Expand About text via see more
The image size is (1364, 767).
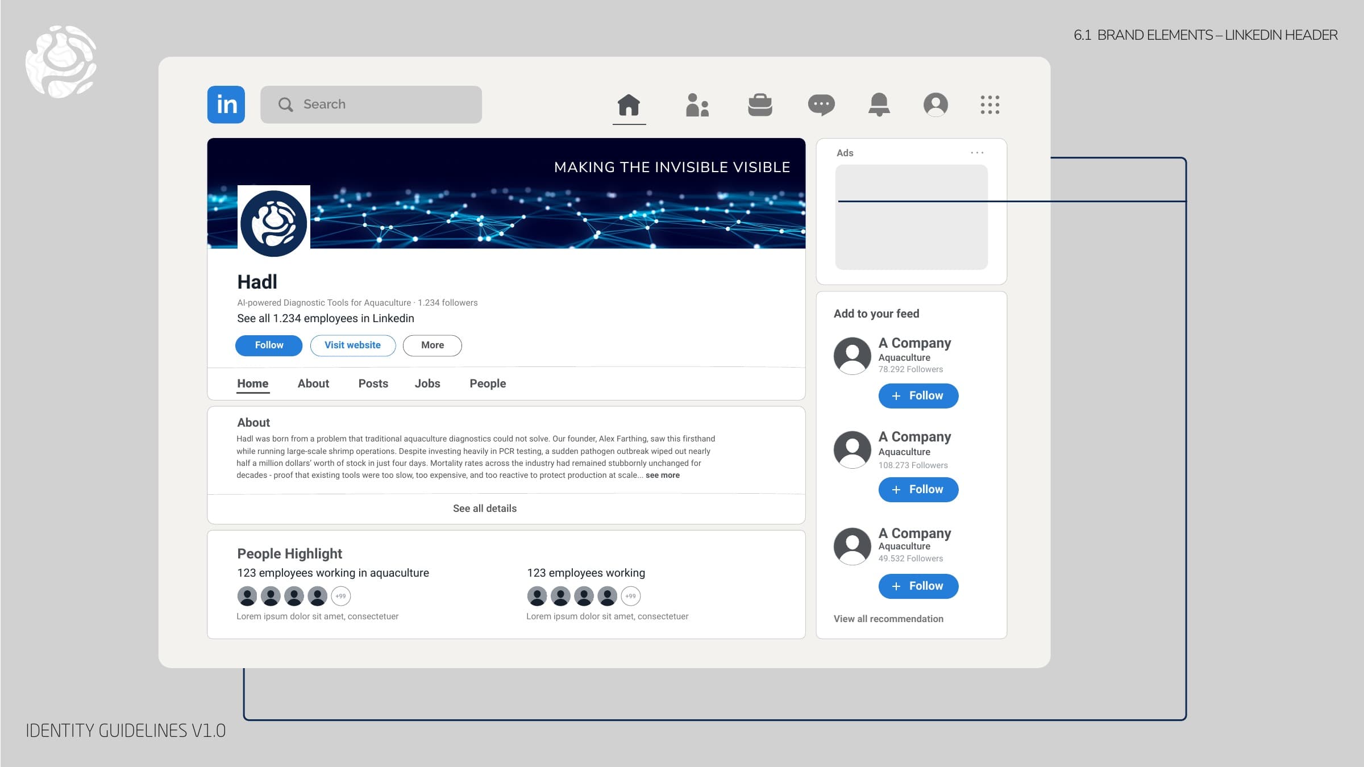[663, 476]
